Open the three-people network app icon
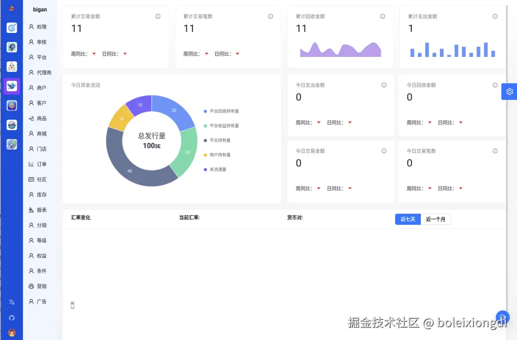 click(x=12, y=66)
